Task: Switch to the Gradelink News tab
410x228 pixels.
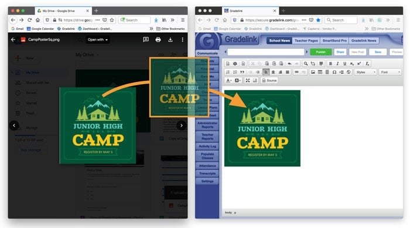Action: click(364, 40)
